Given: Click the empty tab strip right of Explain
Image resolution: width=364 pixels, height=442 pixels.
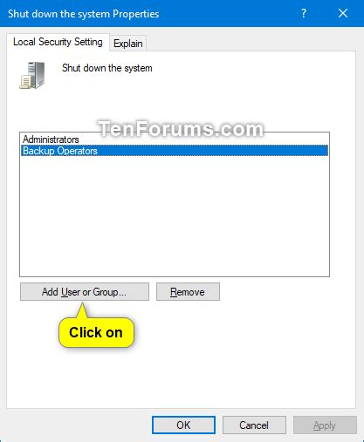Looking at the screenshot, I should tap(251, 43).
